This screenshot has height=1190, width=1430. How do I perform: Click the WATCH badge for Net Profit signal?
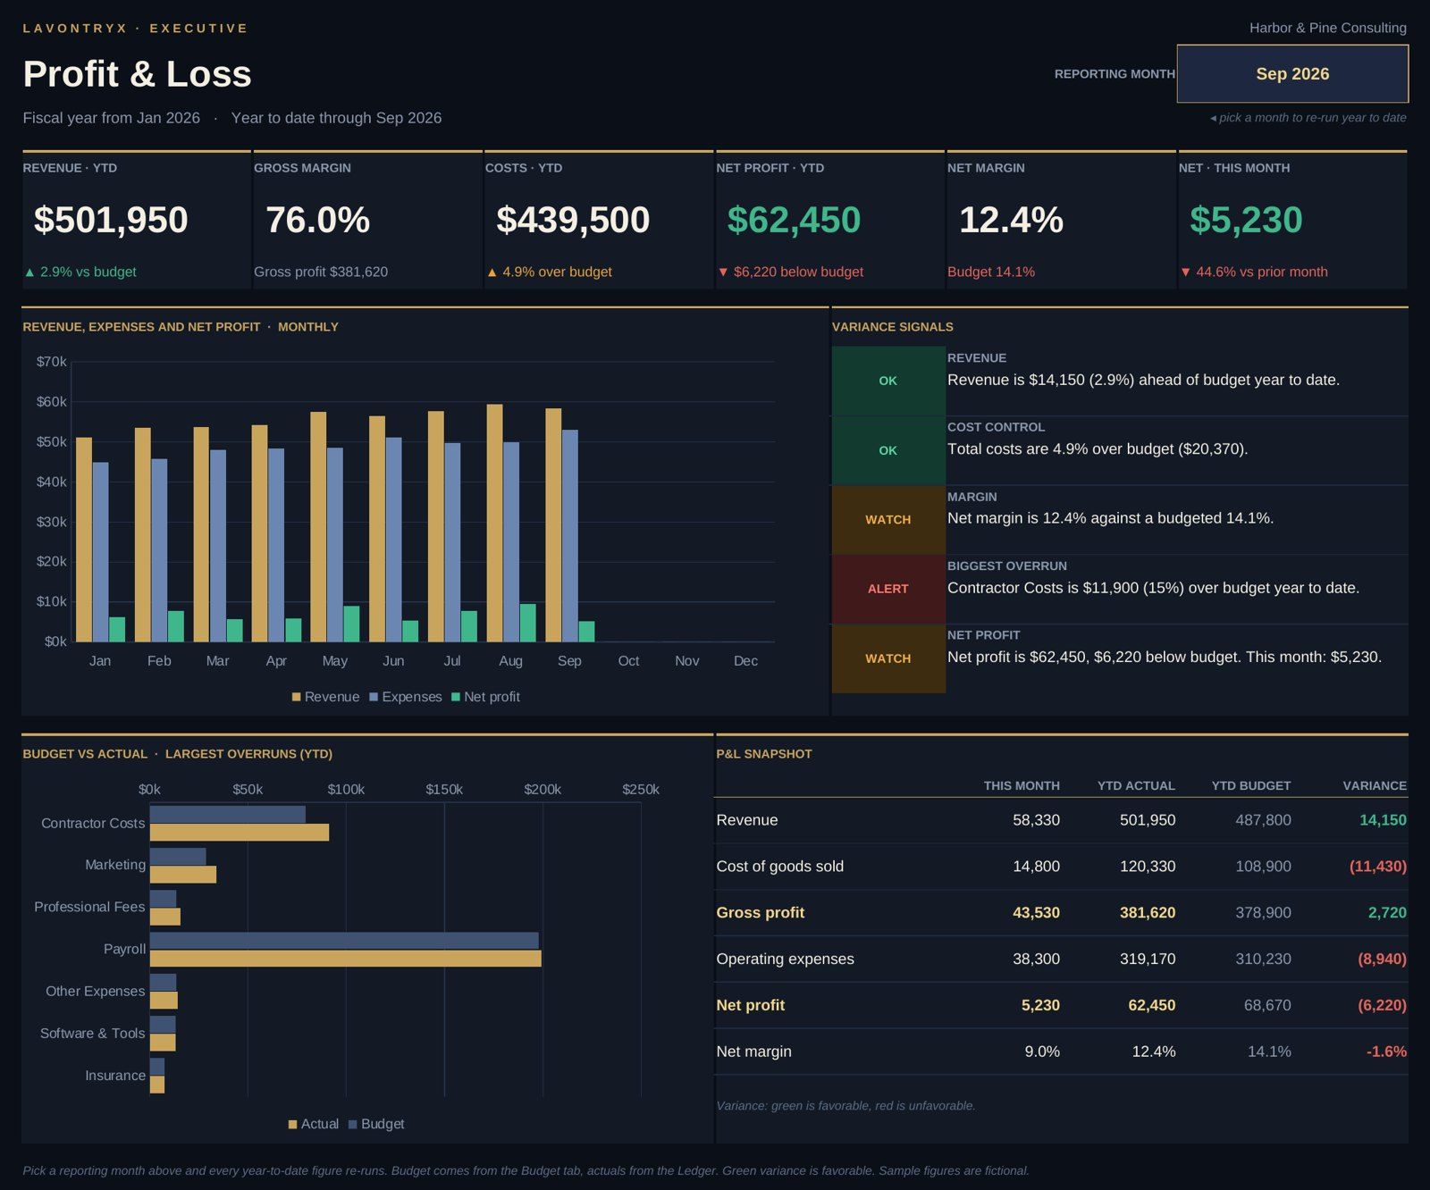point(888,658)
